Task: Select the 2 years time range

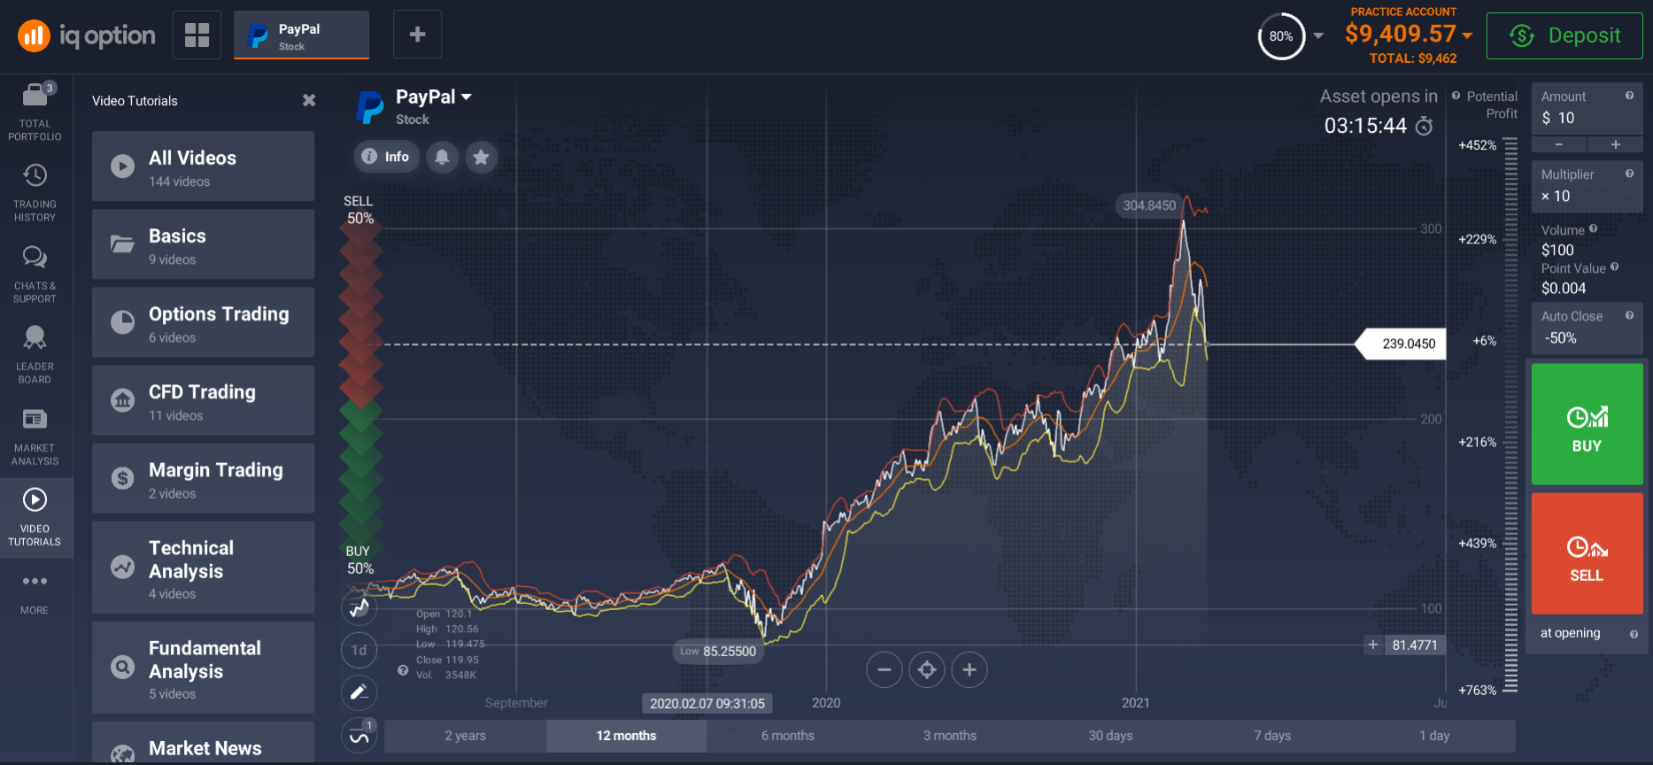Action: (x=465, y=736)
